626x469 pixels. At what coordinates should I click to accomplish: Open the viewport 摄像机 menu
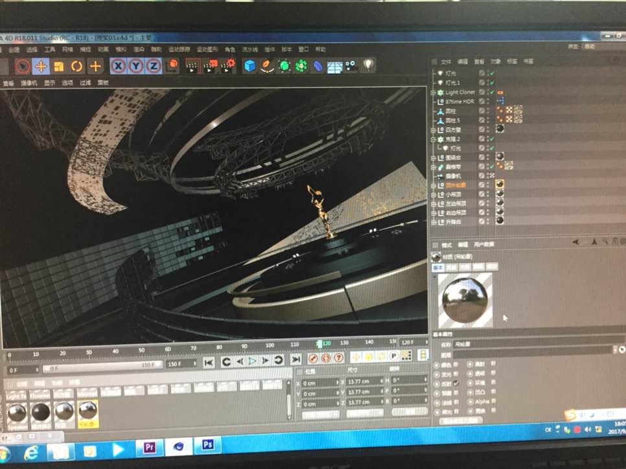point(29,83)
